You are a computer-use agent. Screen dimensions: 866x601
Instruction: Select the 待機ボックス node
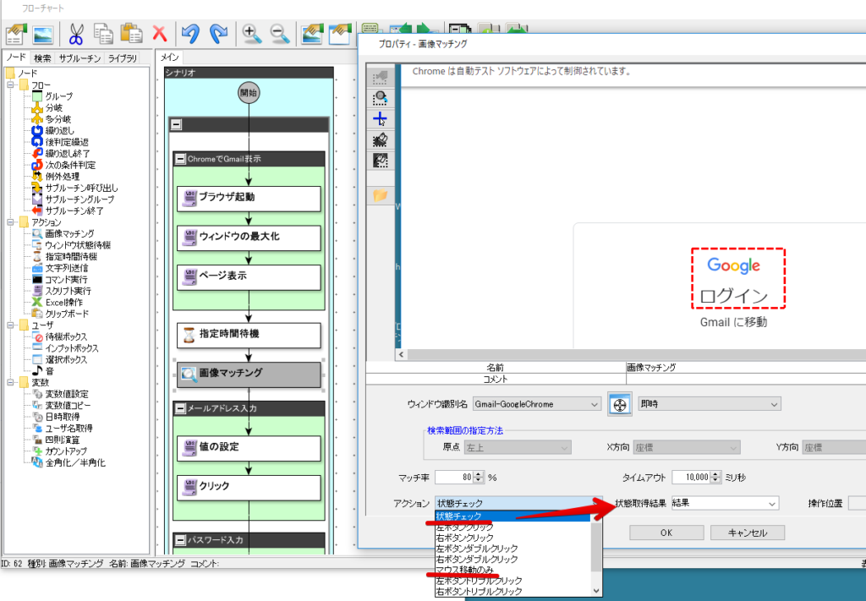[x=66, y=336]
